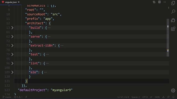Click Ln 121, Col 8 cursor position
This screenshot has height=99, width=177.
pos(123,97)
